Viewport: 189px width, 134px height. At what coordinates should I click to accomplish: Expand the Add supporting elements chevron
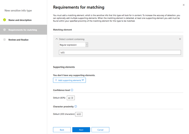pyautogui.click(x=83, y=80)
